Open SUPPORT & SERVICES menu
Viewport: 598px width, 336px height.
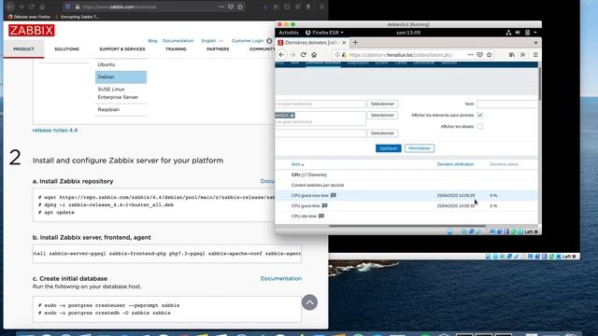point(122,49)
